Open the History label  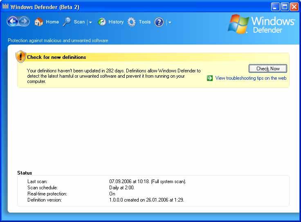(116, 22)
